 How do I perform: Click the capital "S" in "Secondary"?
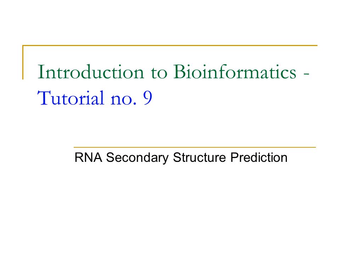pos(110,157)
